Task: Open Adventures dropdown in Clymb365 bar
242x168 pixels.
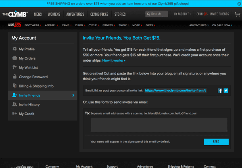Action: pos(199,25)
